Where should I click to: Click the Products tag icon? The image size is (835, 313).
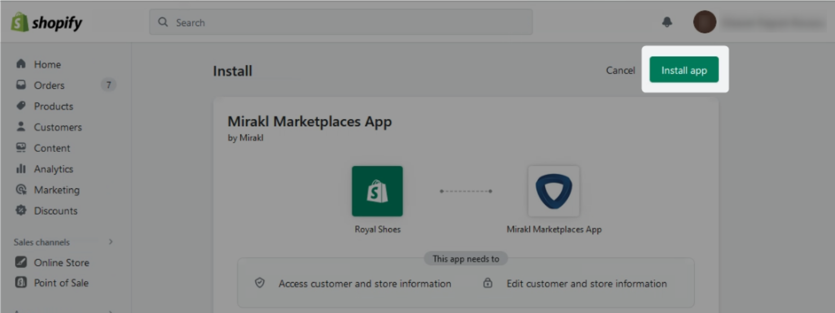point(21,106)
